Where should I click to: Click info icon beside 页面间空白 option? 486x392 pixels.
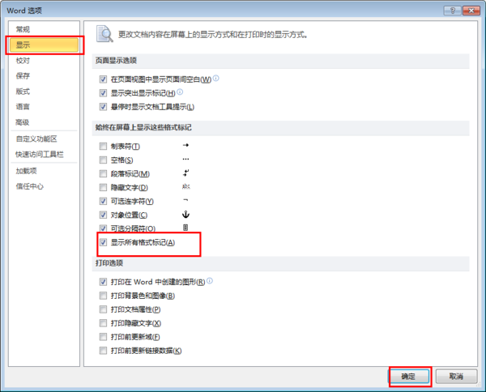point(216,78)
